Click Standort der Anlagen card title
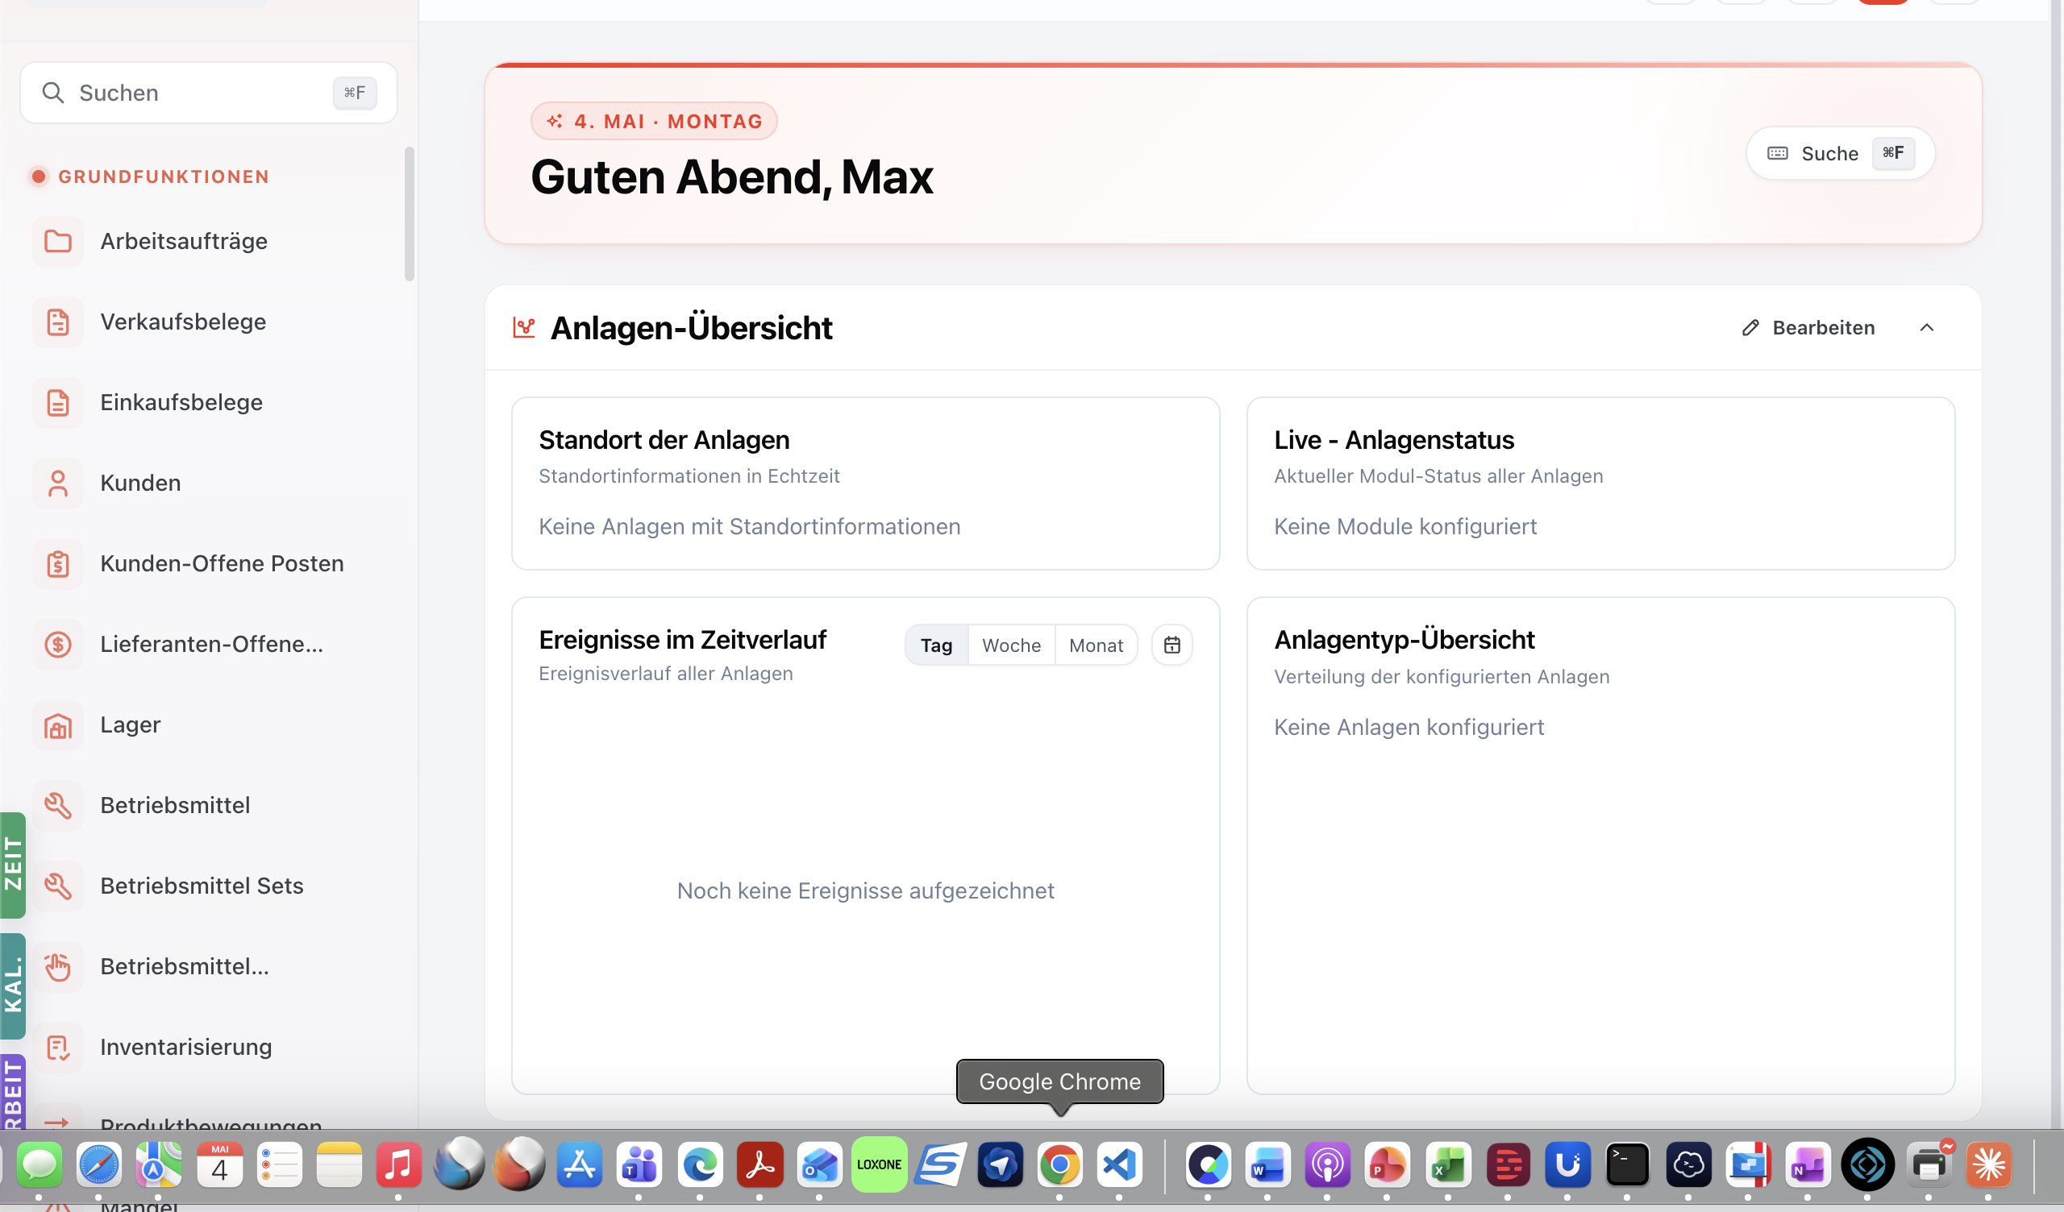Screen dimensions: 2064x1212 664,440
